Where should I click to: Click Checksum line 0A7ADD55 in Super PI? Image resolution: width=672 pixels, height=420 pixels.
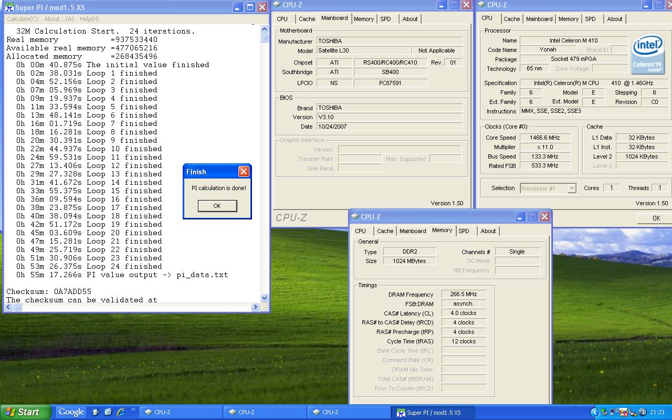pyautogui.click(x=49, y=291)
